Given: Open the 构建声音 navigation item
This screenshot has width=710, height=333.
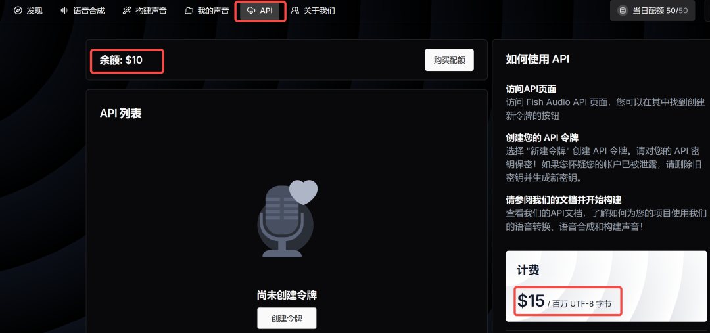Looking at the screenshot, I should pyautogui.click(x=145, y=11).
